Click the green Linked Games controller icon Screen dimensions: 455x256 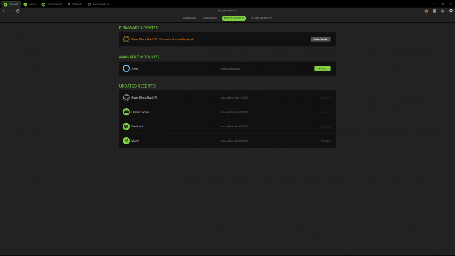coord(126,112)
